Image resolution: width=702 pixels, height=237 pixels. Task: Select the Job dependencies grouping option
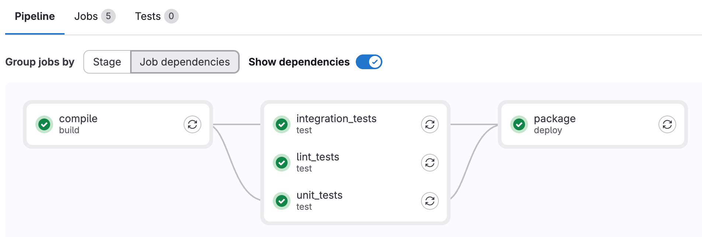click(185, 62)
